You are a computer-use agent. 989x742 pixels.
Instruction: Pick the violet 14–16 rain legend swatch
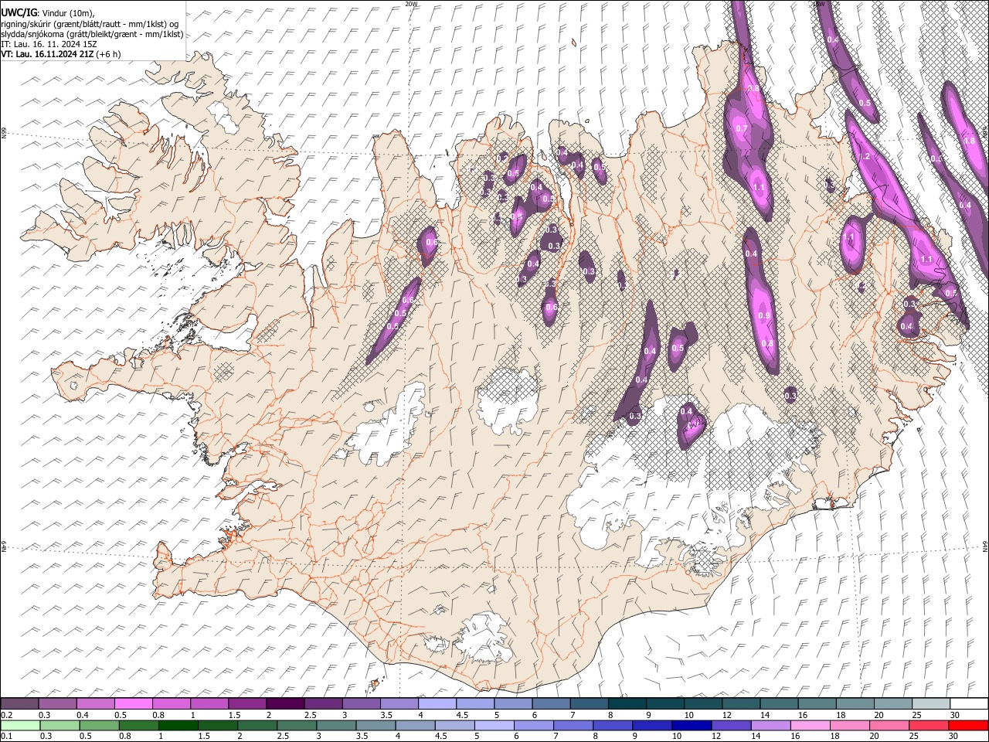770,725
